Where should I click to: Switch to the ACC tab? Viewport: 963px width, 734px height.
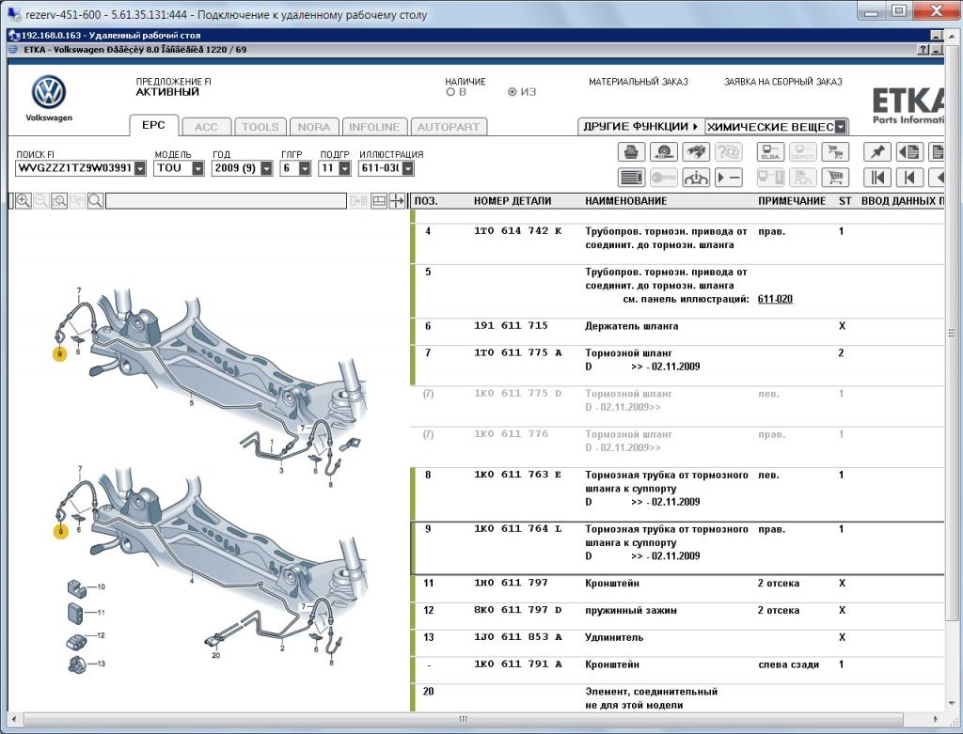tap(206, 127)
